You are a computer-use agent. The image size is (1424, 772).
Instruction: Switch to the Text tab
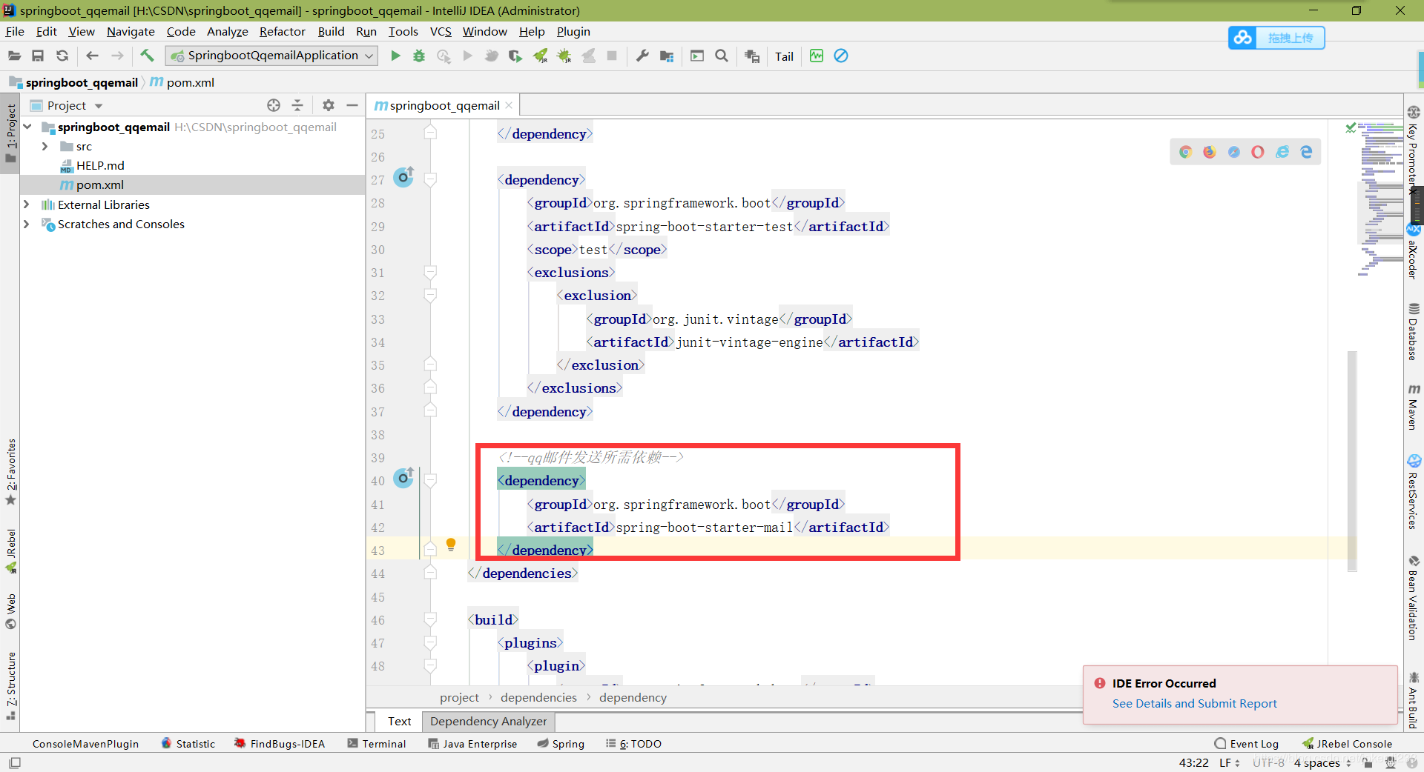coord(399,721)
